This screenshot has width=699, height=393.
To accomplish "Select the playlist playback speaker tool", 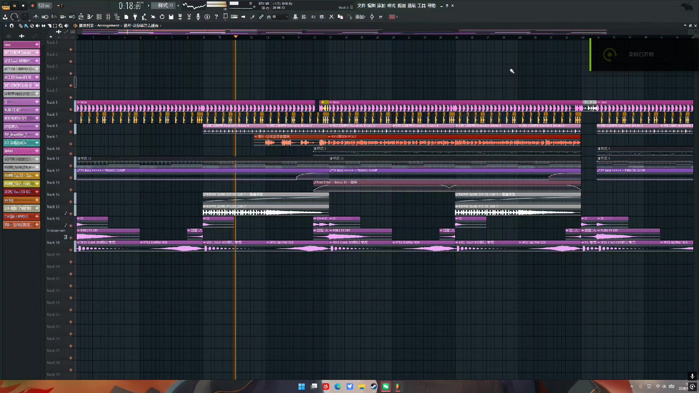I will [67, 26].
